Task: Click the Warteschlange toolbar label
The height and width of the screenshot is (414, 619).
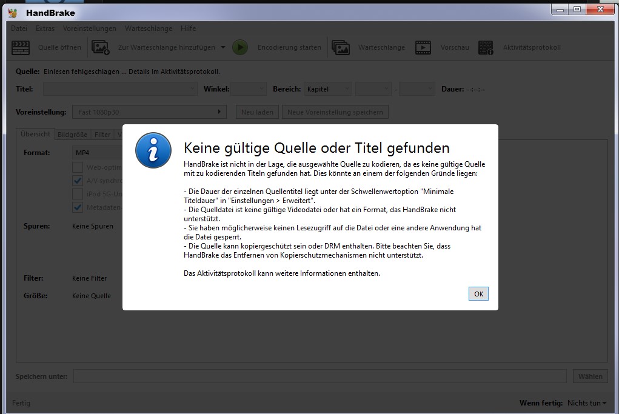Action: [381, 47]
